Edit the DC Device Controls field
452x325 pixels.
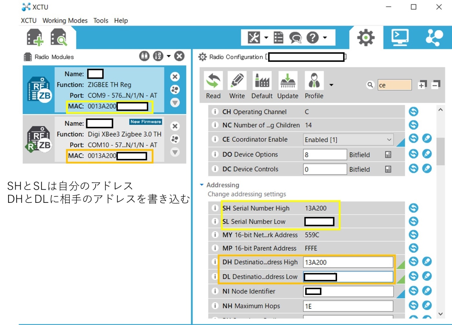click(x=325, y=169)
